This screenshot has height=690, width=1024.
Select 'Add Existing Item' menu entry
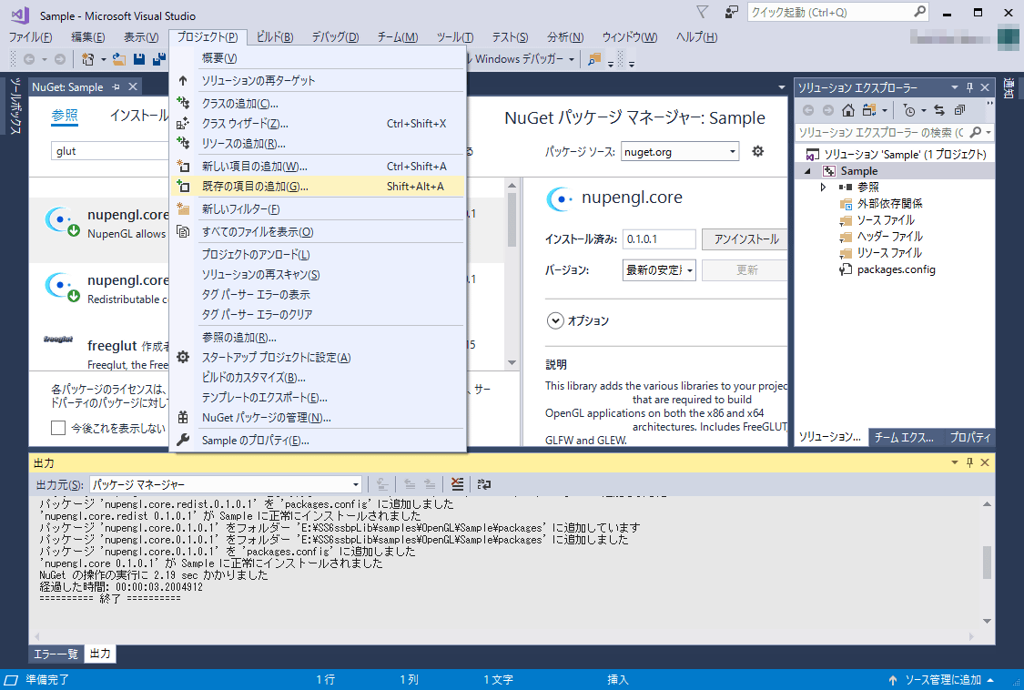pyautogui.click(x=318, y=187)
